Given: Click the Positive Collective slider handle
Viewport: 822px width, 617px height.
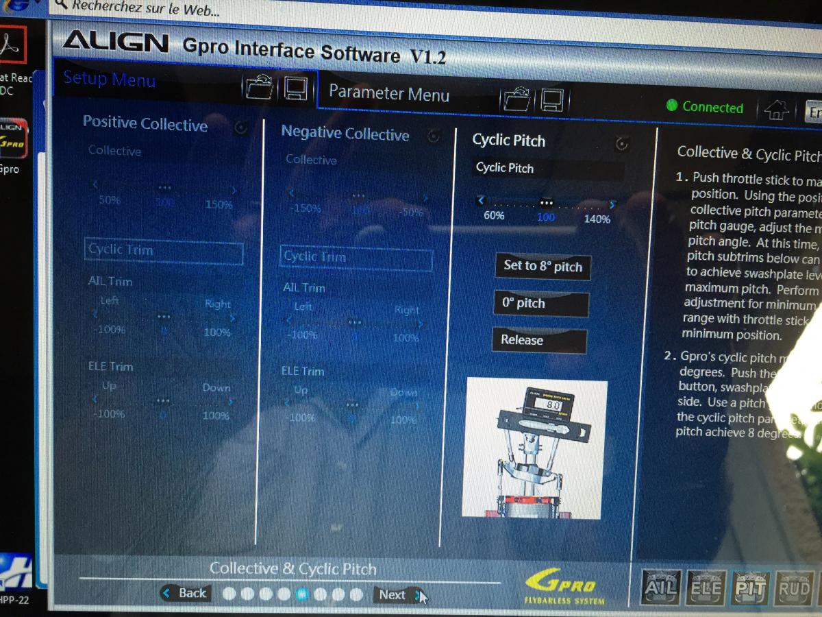Looking at the screenshot, I should click(164, 187).
